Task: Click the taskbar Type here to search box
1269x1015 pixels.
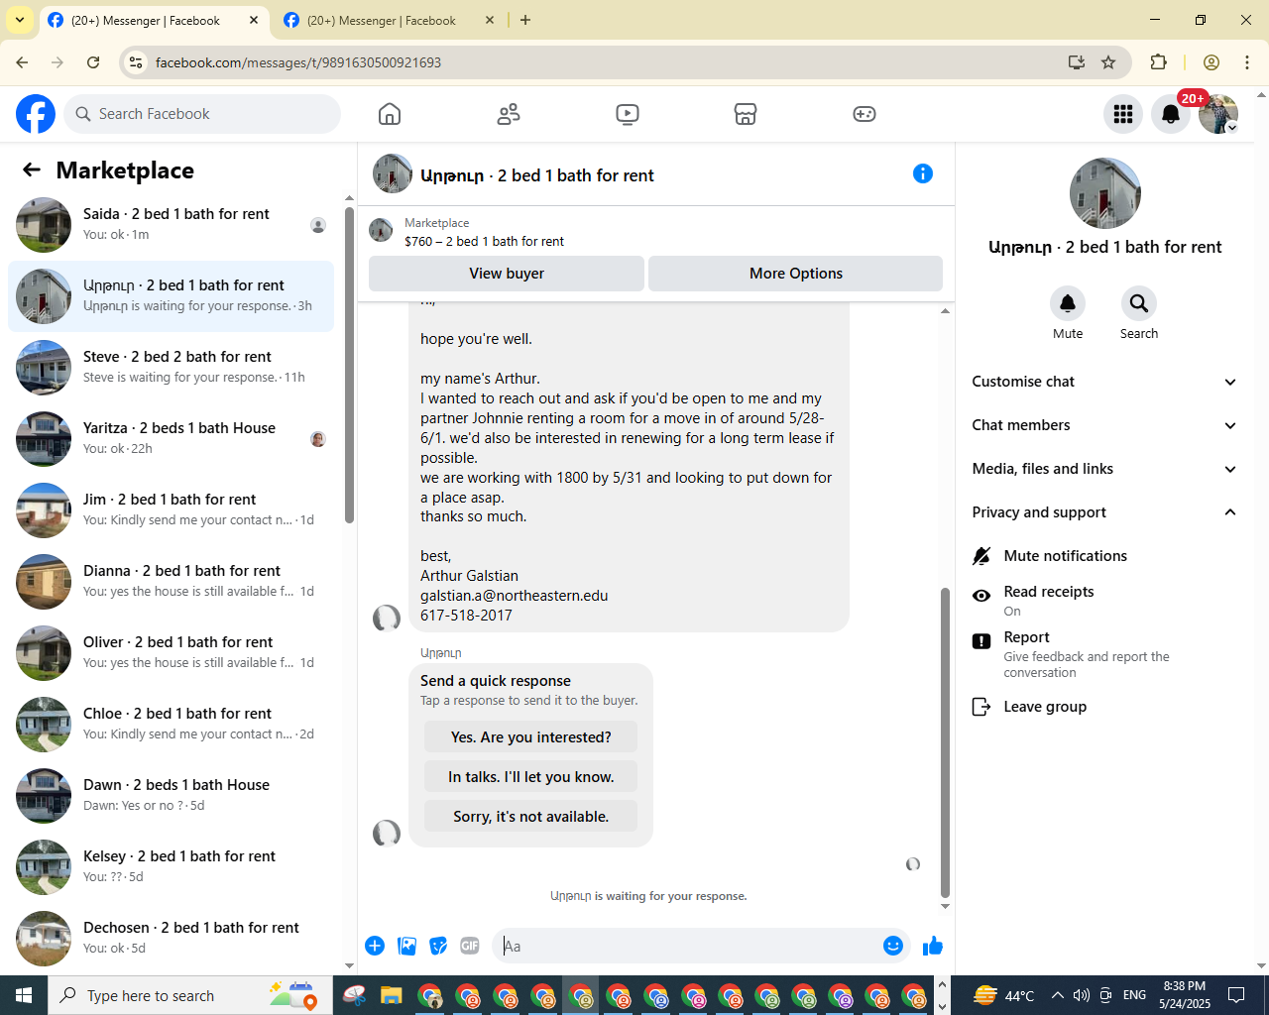Action: [188, 995]
